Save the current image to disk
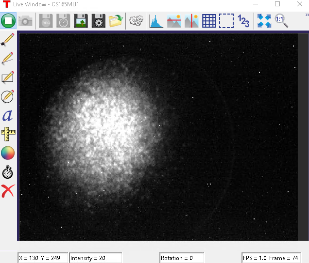This screenshot has height=263, width=309. 81,21
